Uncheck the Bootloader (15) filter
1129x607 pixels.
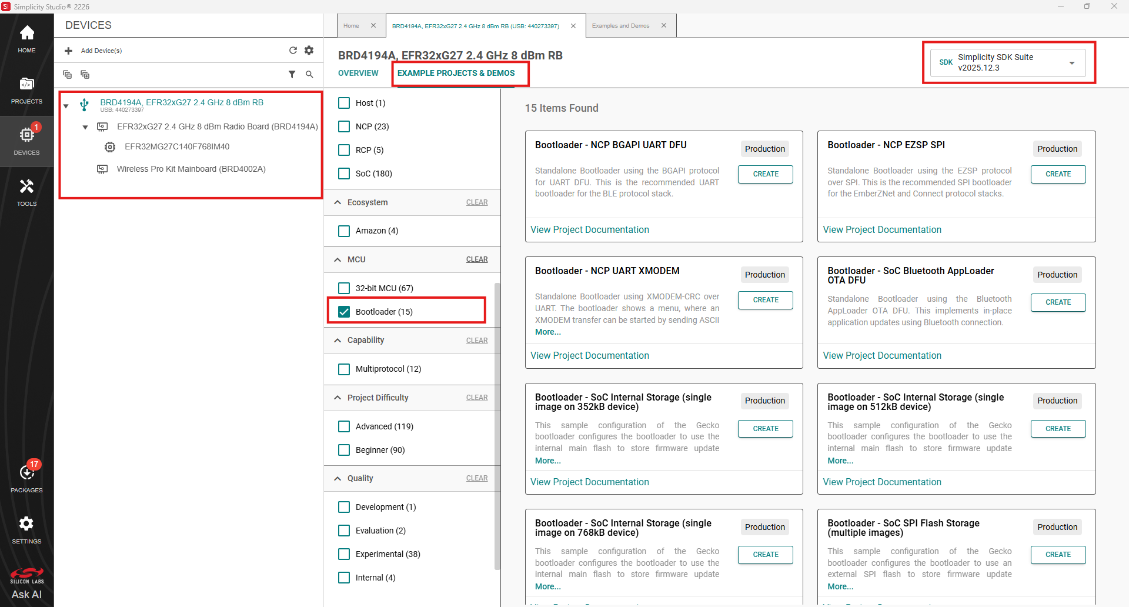pos(344,312)
